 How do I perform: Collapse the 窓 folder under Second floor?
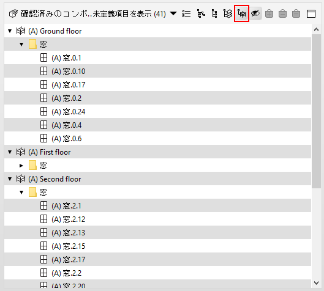(x=21, y=192)
